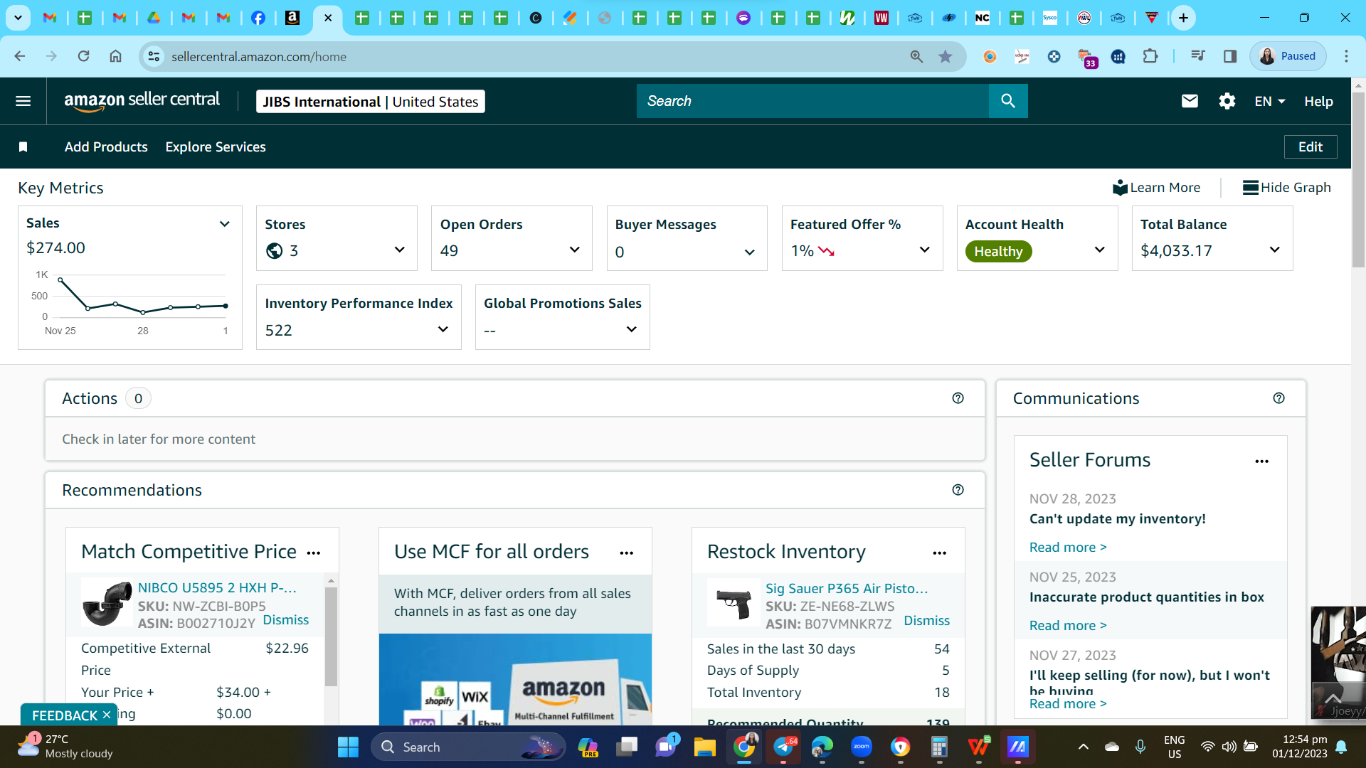1366x768 pixels.
Task: Expand the Featured Offer % dropdown
Action: coord(925,250)
